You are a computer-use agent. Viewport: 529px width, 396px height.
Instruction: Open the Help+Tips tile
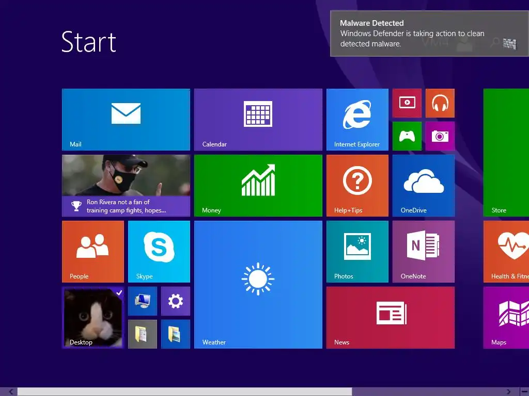pos(357,186)
